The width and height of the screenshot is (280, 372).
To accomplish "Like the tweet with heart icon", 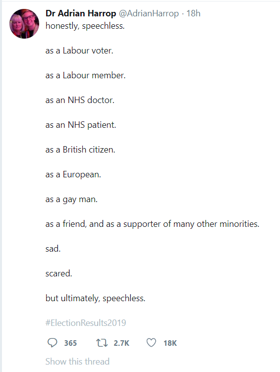I will pyautogui.click(x=151, y=343).
